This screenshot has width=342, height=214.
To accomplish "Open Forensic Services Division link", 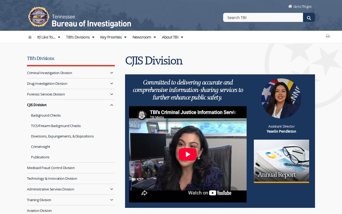I will pos(46,94).
